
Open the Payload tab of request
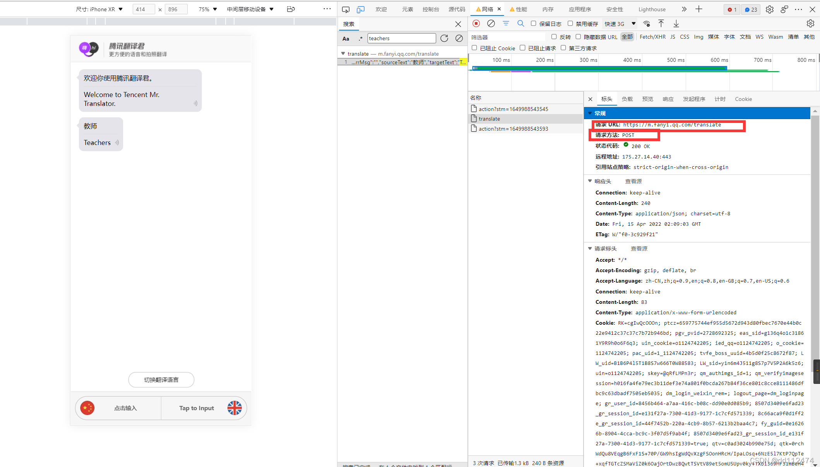coord(627,99)
